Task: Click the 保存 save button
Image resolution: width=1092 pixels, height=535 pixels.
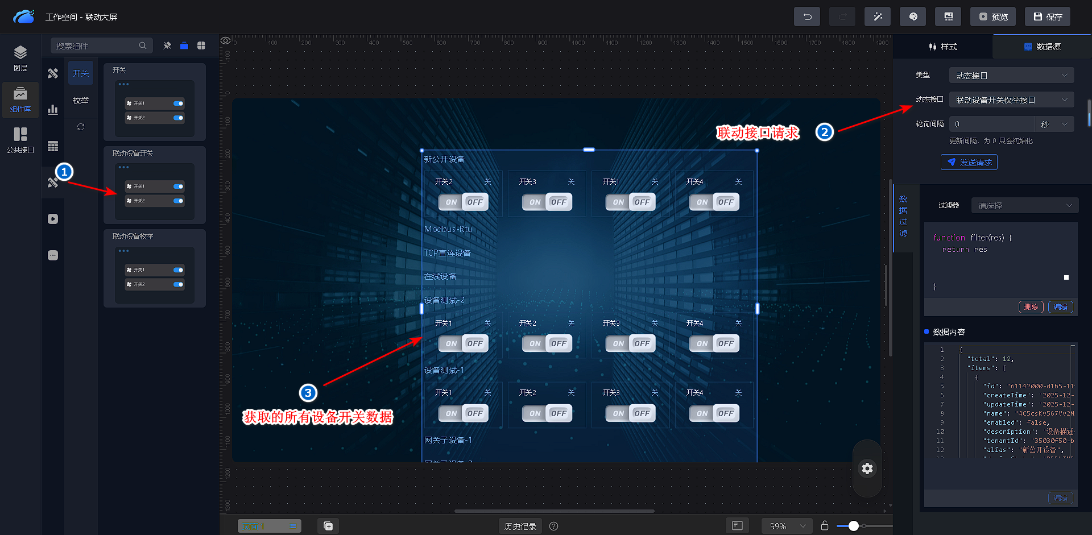Action: click(x=1047, y=16)
